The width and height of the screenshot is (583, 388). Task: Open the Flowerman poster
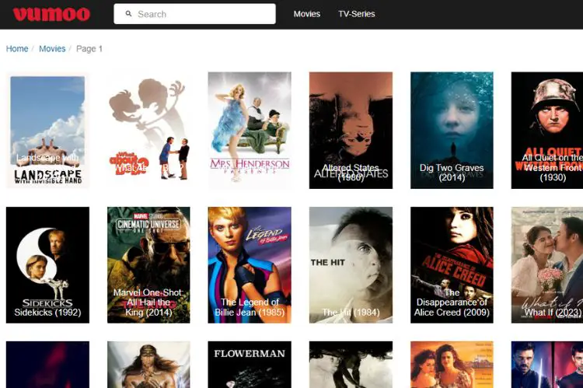250,365
